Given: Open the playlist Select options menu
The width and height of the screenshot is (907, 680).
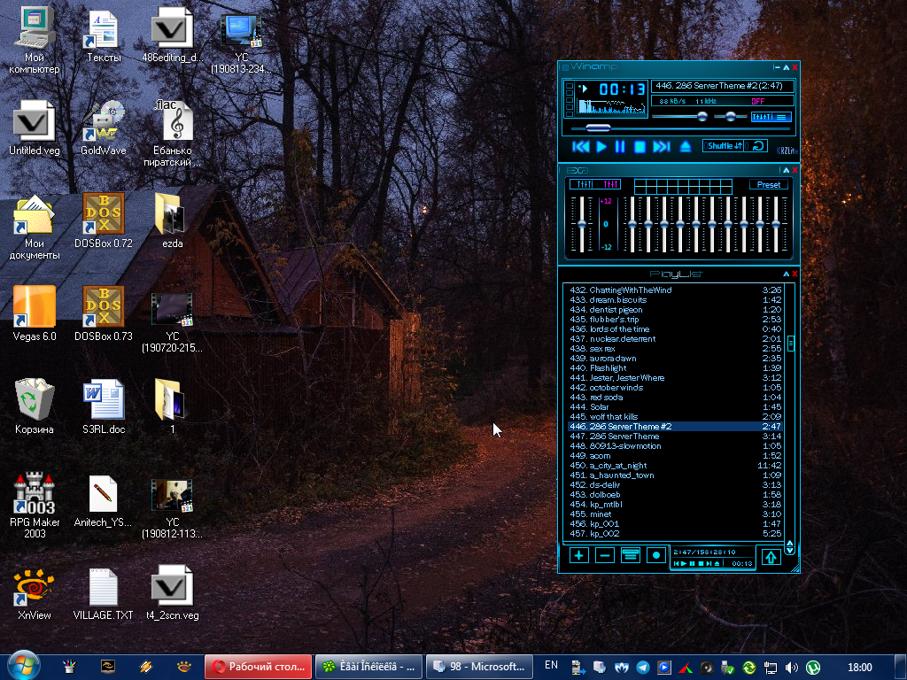Looking at the screenshot, I should tap(631, 555).
